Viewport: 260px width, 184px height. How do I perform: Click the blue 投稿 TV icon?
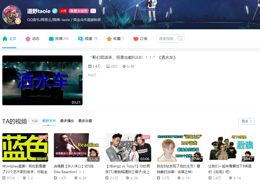tap(51, 39)
